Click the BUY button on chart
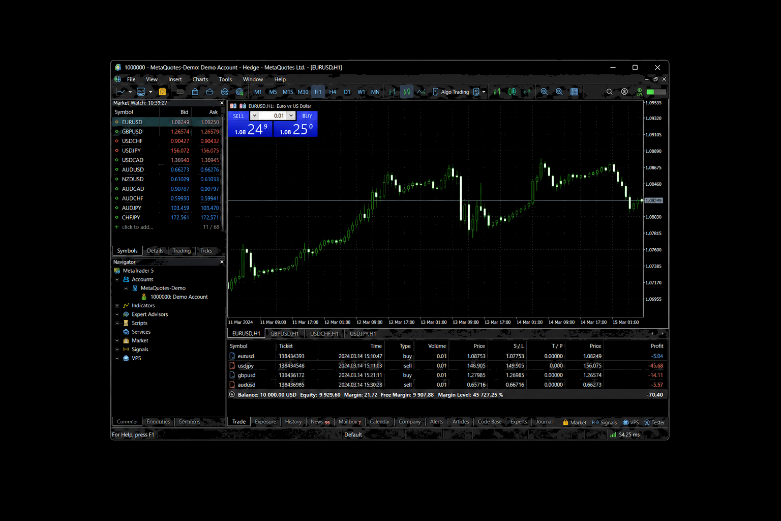This screenshot has width=781, height=521. click(307, 116)
